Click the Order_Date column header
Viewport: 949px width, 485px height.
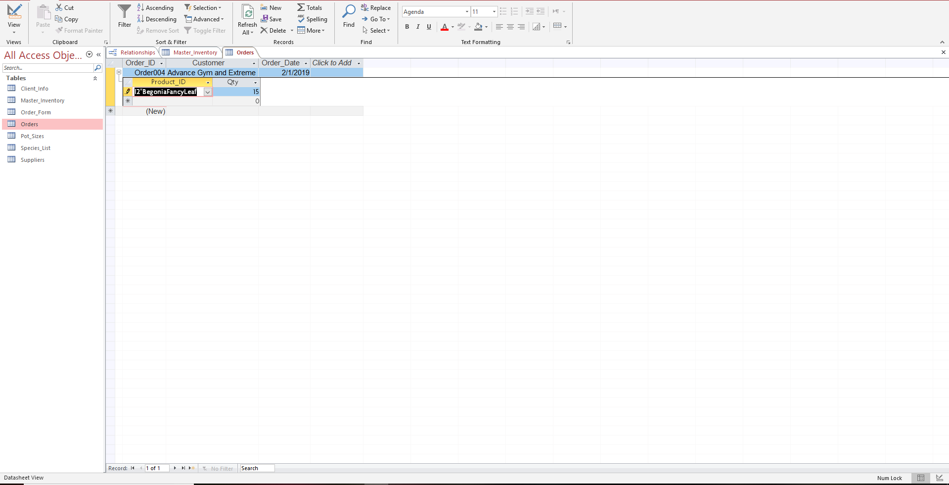[284, 63]
